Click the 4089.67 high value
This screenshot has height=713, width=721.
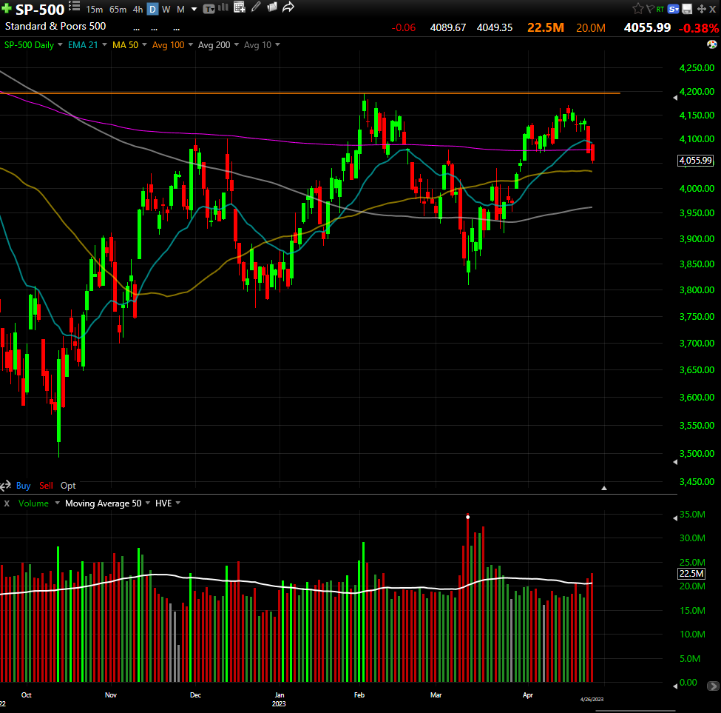point(448,27)
